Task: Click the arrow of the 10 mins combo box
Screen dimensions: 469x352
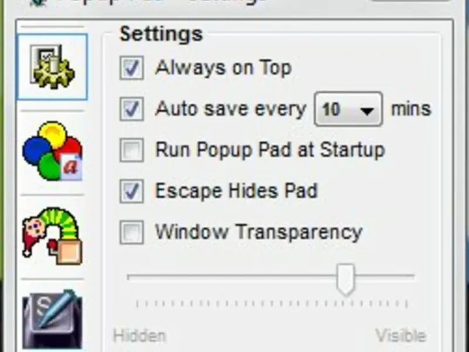Action: point(368,111)
